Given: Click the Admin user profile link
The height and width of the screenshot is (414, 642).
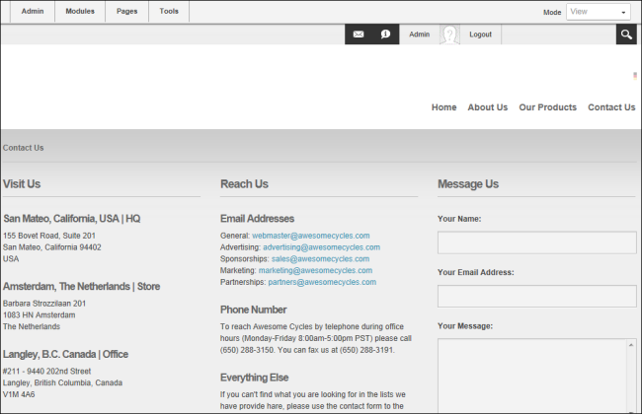Looking at the screenshot, I should click(x=419, y=34).
